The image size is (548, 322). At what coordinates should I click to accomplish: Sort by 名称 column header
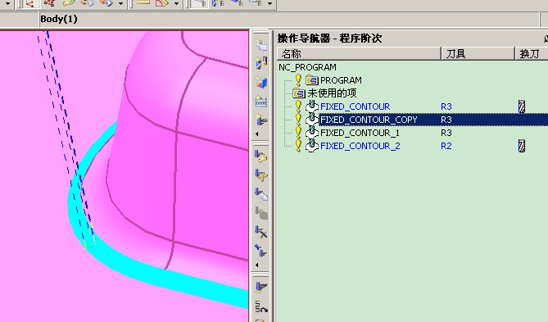(359, 53)
